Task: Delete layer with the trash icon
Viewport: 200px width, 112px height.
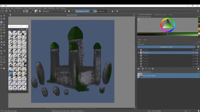Action: [x=198, y=69]
